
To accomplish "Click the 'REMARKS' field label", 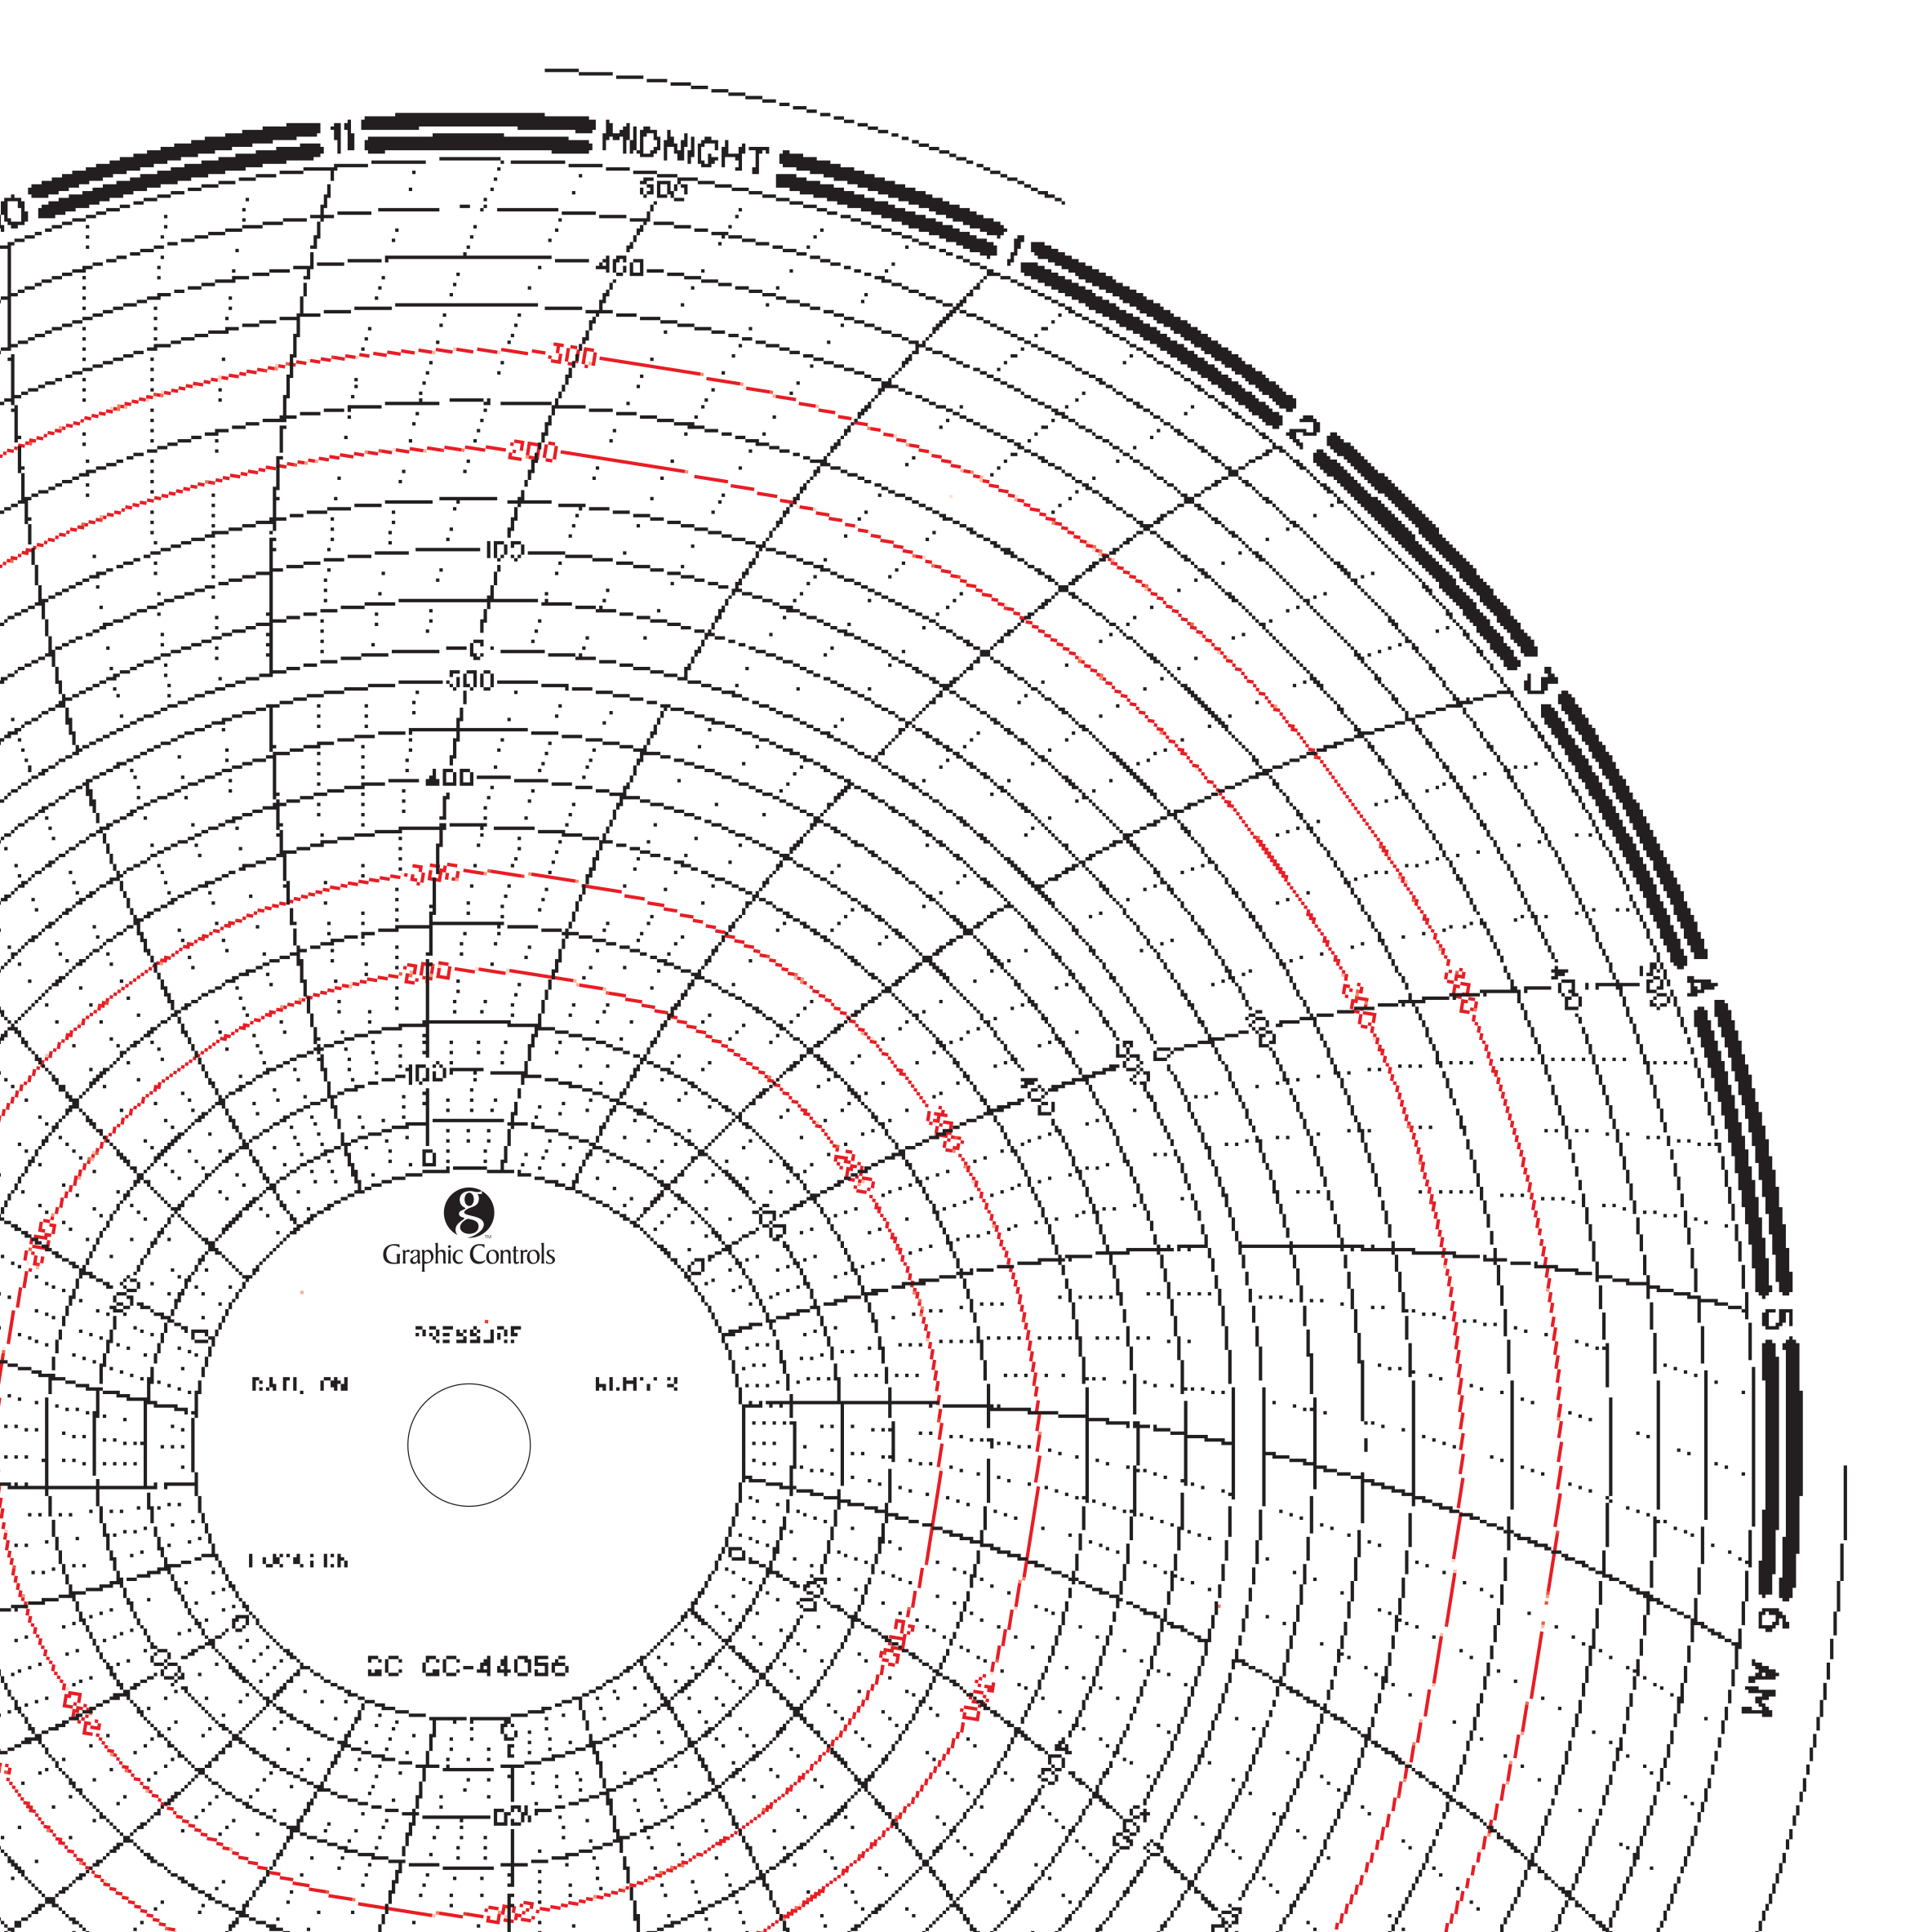I will pyautogui.click(x=637, y=1384).
